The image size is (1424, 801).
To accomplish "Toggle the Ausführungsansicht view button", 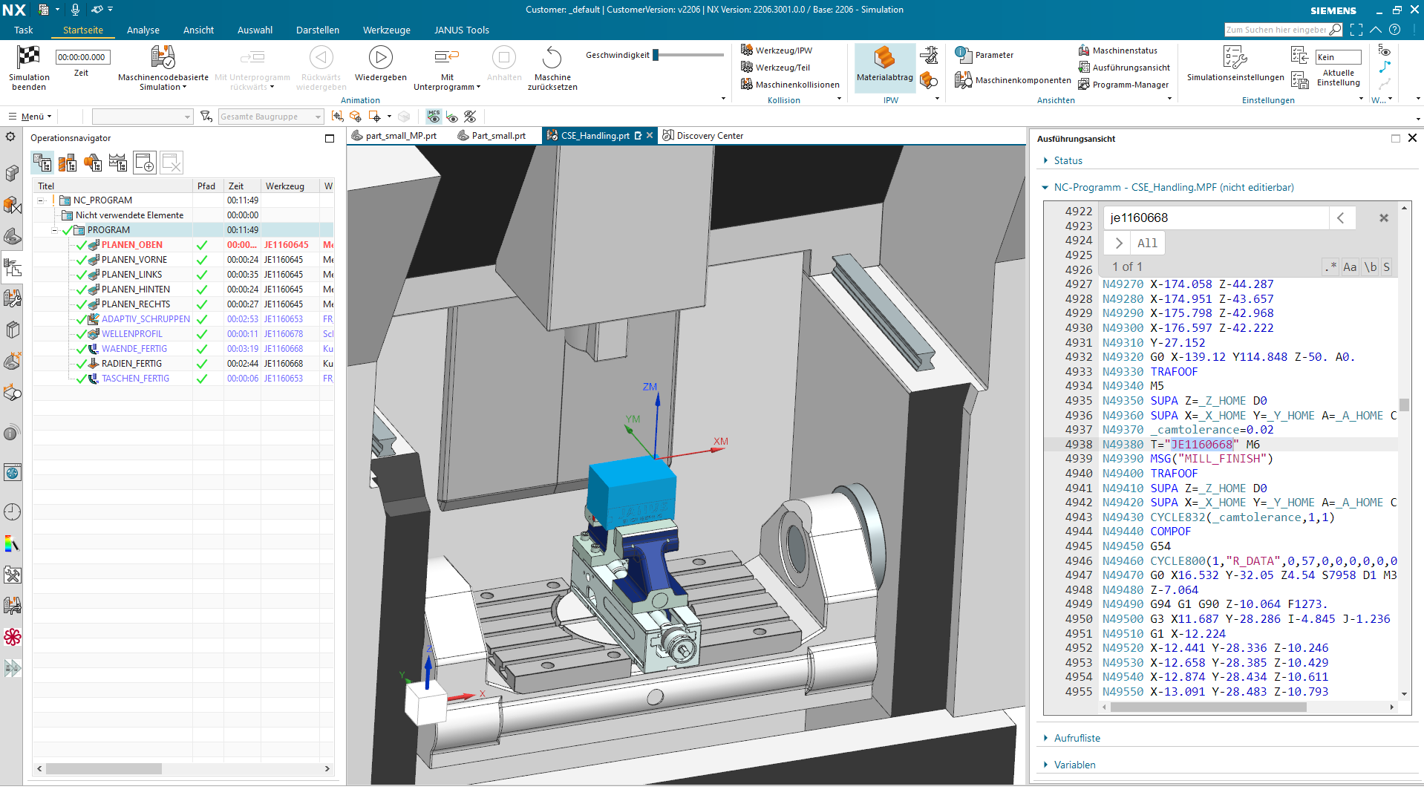I will [1124, 68].
